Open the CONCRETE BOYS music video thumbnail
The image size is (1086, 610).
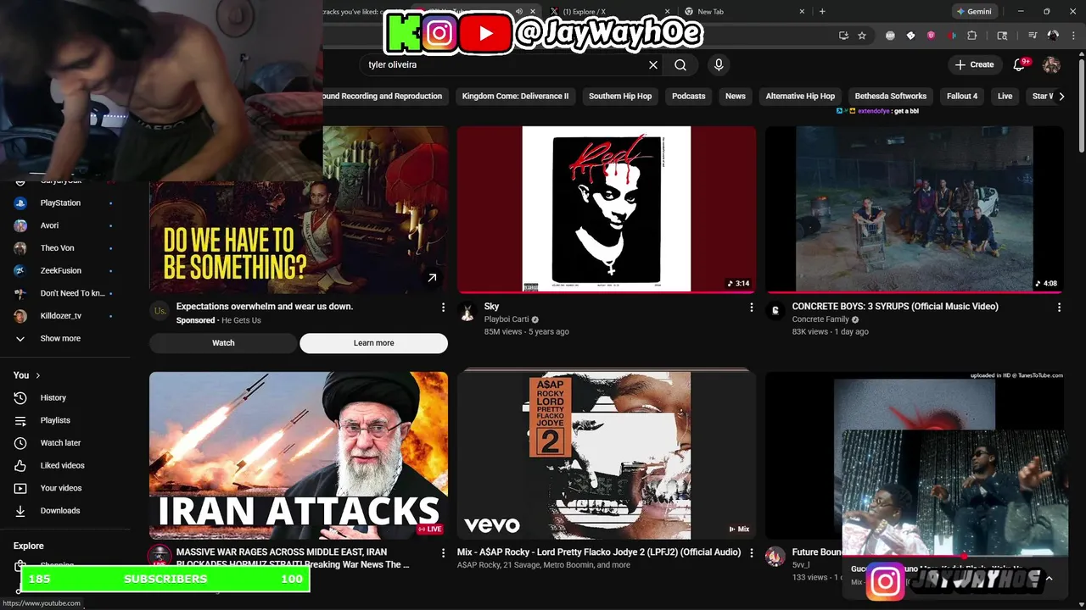[x=915, y=209]
